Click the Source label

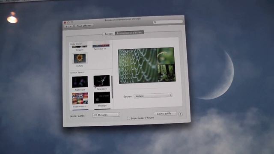point(128,96)
